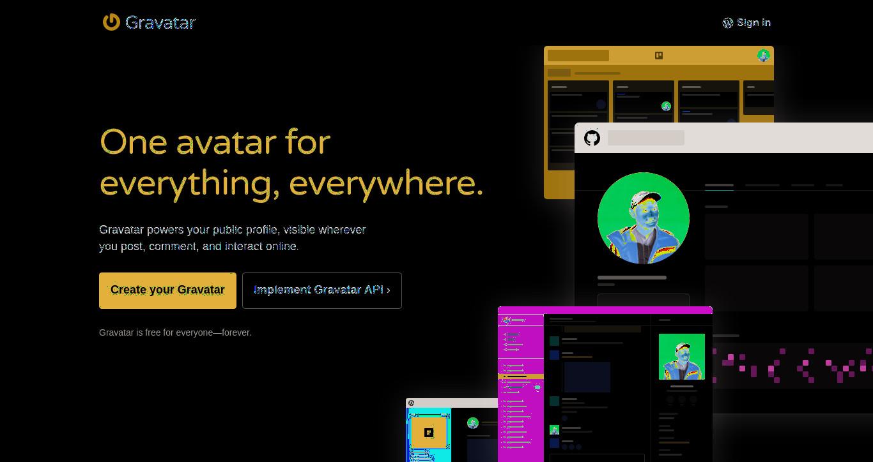Open the Gravatar wordmark home link
Image resolution: width=873 pixels, height=462 pixels.
pyautogui.click(x=160, y=22)
